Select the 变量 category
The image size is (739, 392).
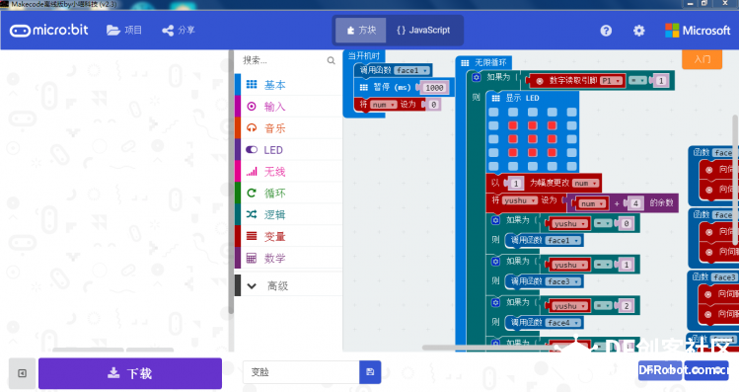click(288, 237)
